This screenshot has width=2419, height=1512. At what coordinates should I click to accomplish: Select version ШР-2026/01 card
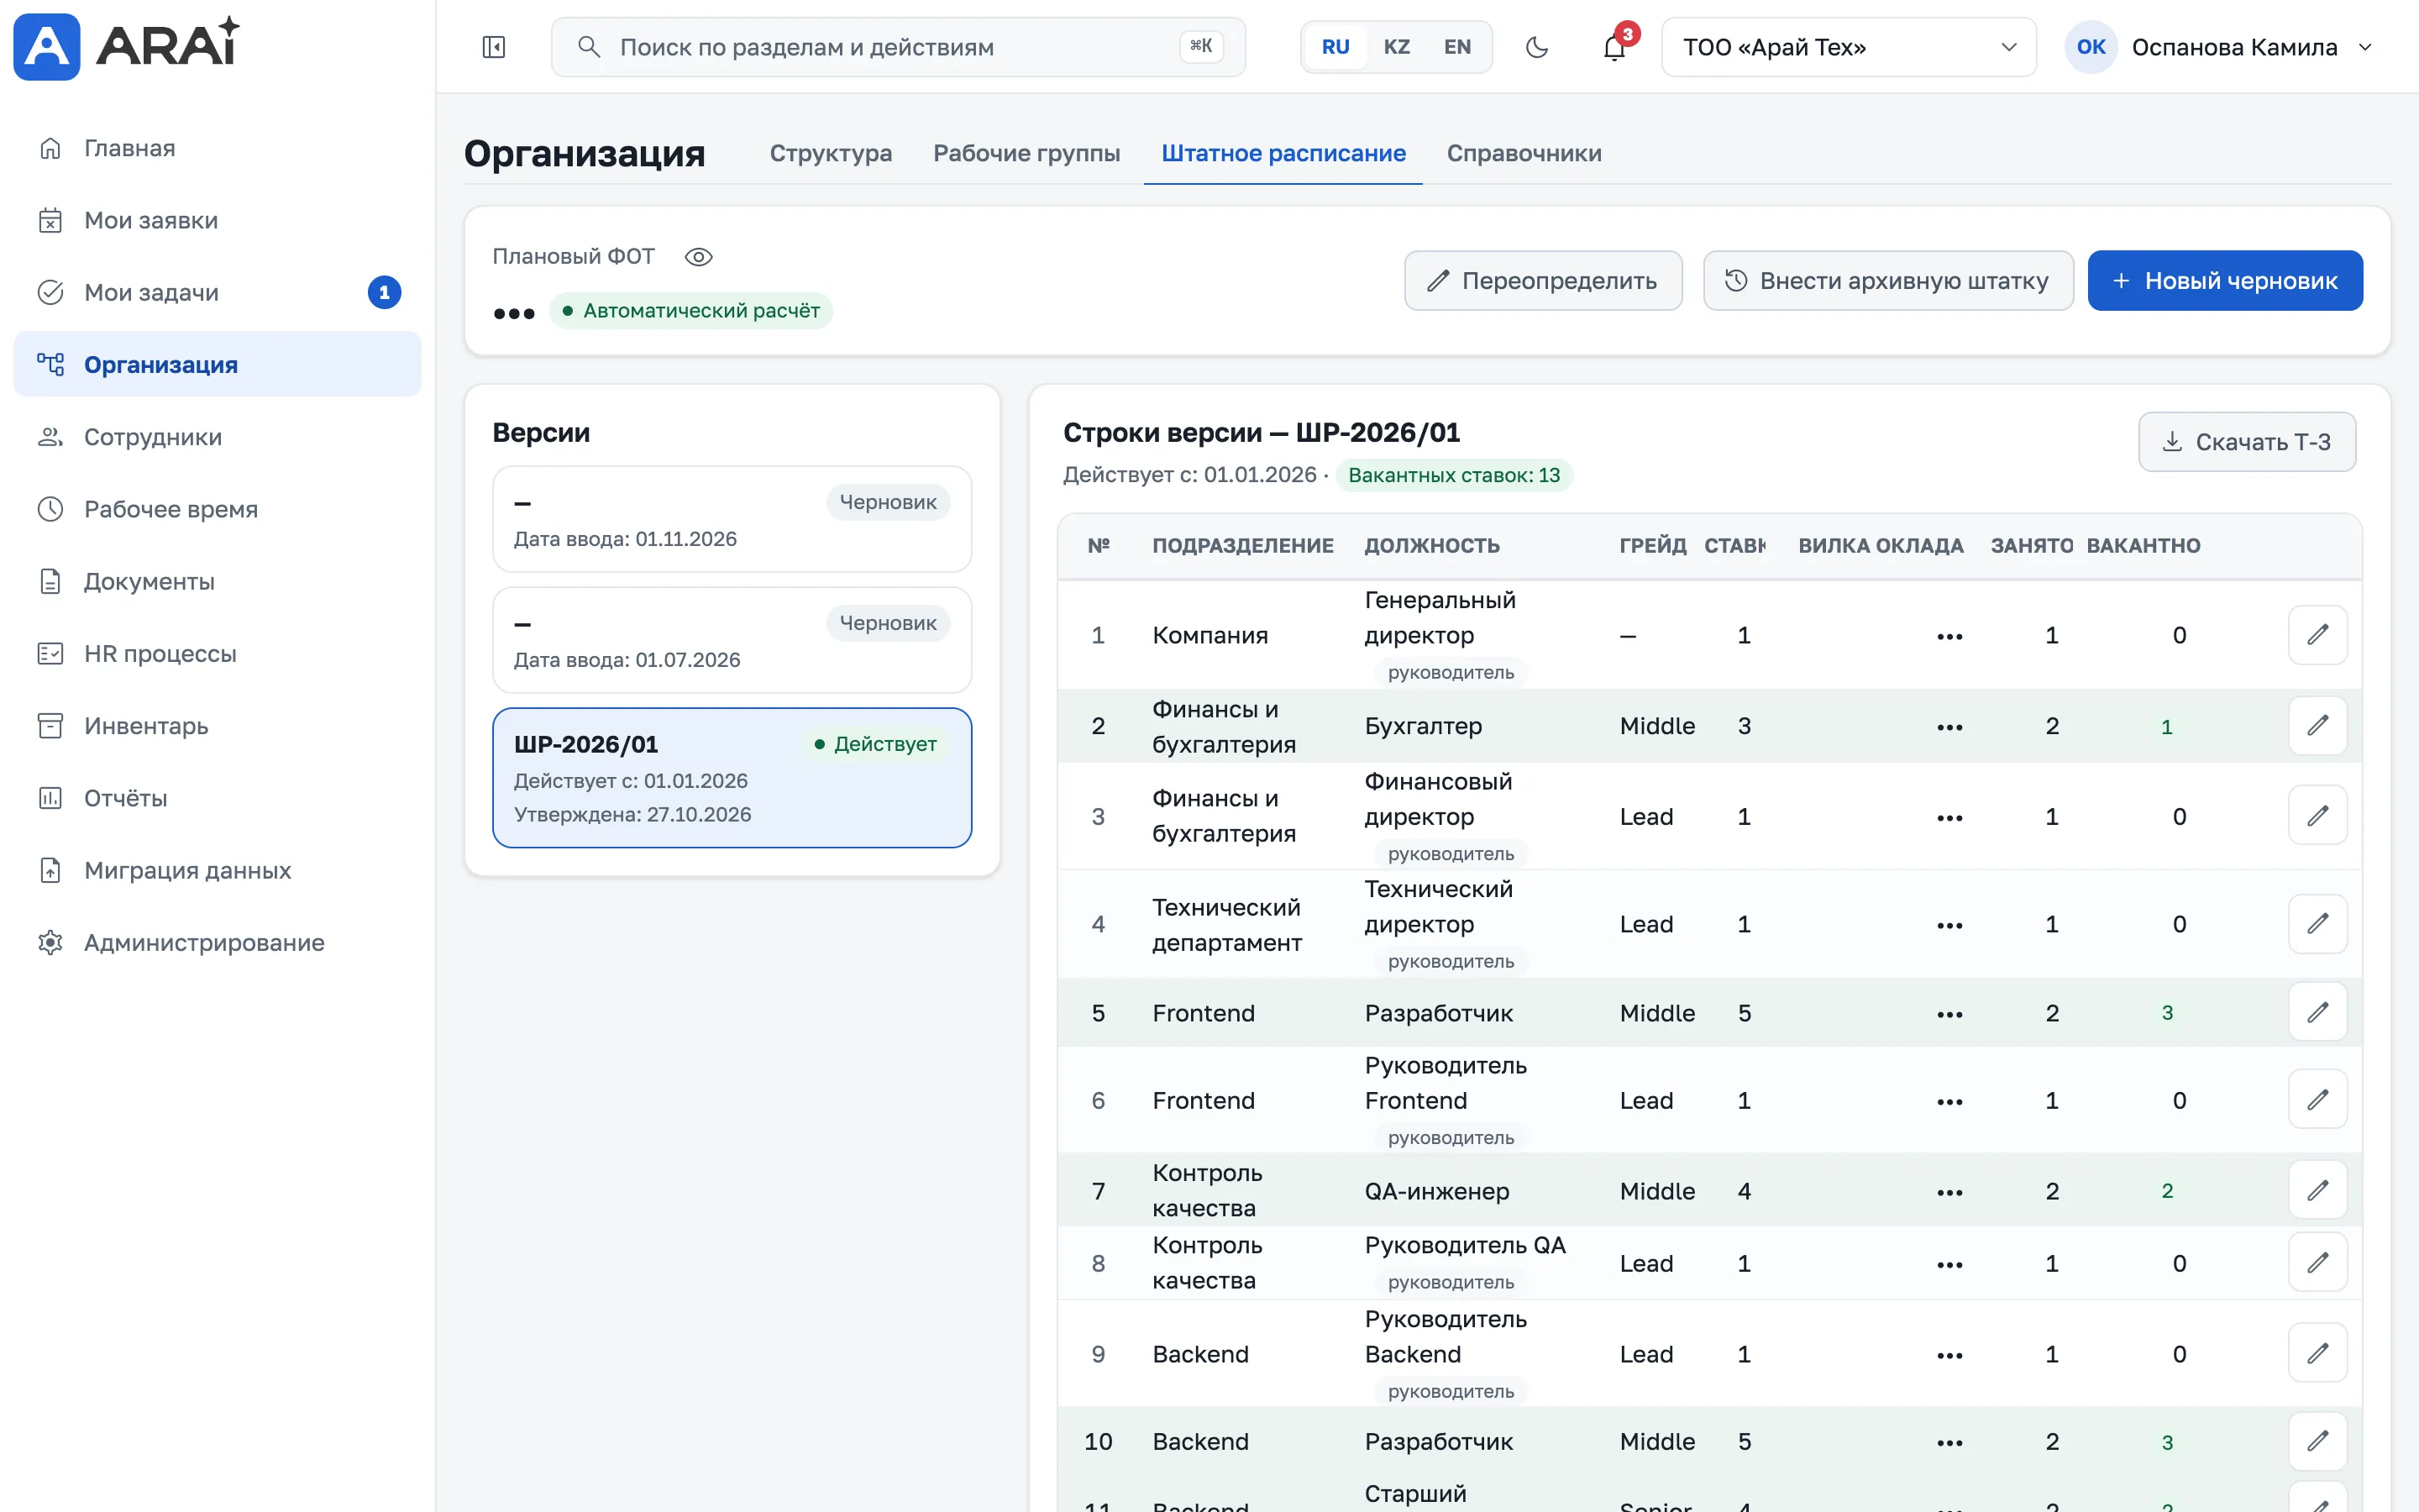tap(732, 778)
